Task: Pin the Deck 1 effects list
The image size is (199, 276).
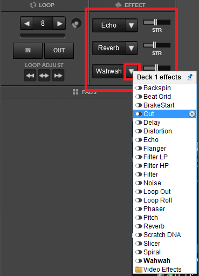Action: 190,77
